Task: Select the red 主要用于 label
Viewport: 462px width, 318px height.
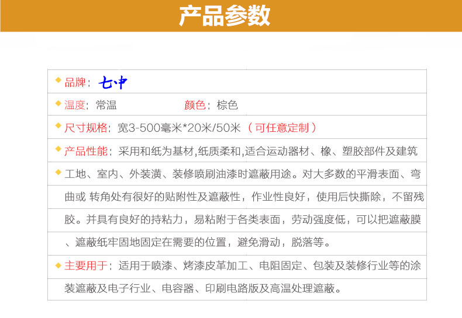Action: tap(86, 265)
